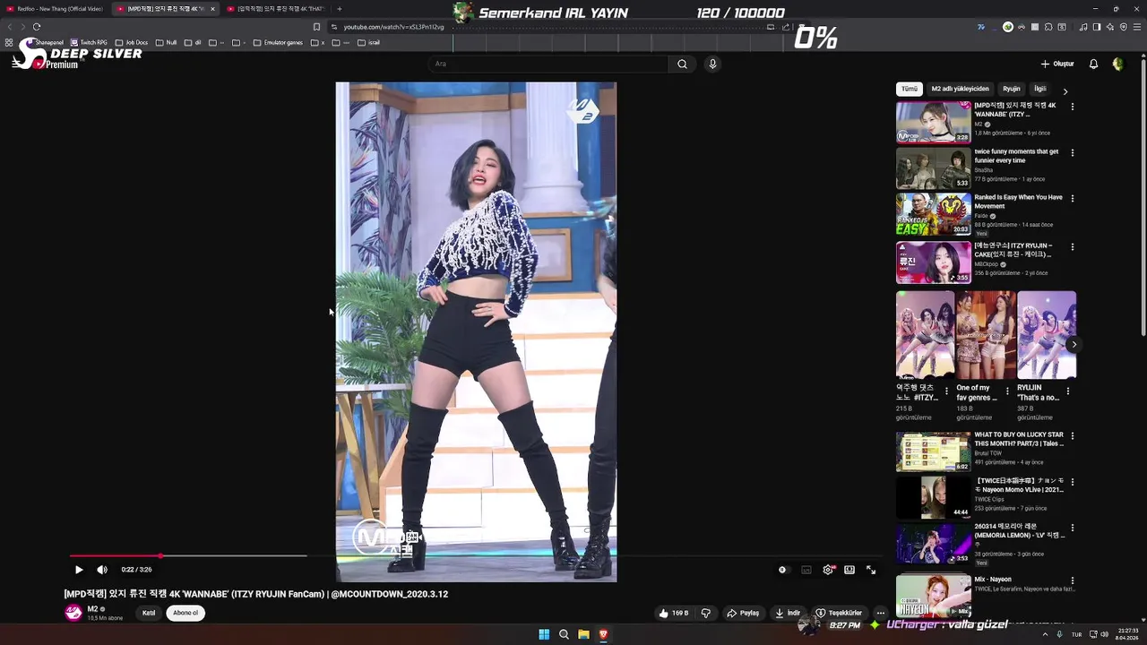The width and height of the screenshot is (1147, 645).
Task: Open Twitch RPG bookmark
Action: click(x=89, y=42)
